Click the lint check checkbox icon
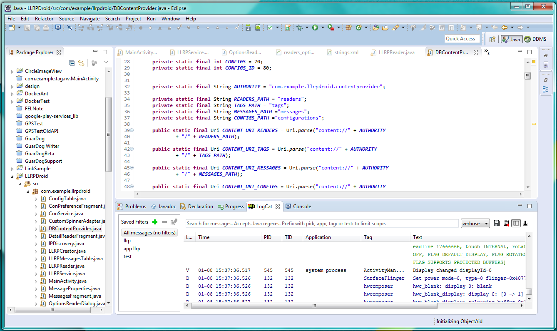 tap(270, 27)
